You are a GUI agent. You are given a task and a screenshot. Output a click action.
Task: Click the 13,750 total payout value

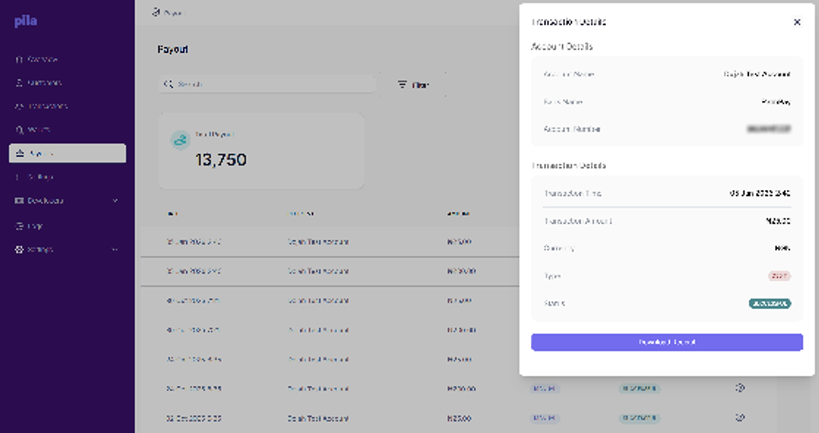coord(221,160)
